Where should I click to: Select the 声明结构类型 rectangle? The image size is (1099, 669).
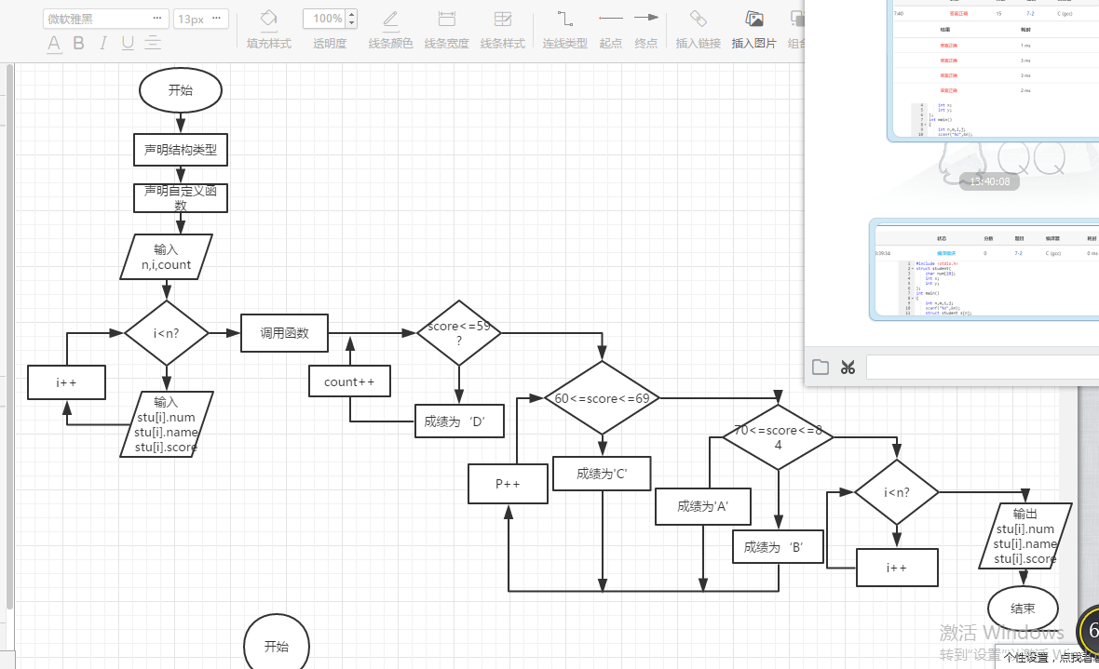pyautogui.click(x=181, y=150)
